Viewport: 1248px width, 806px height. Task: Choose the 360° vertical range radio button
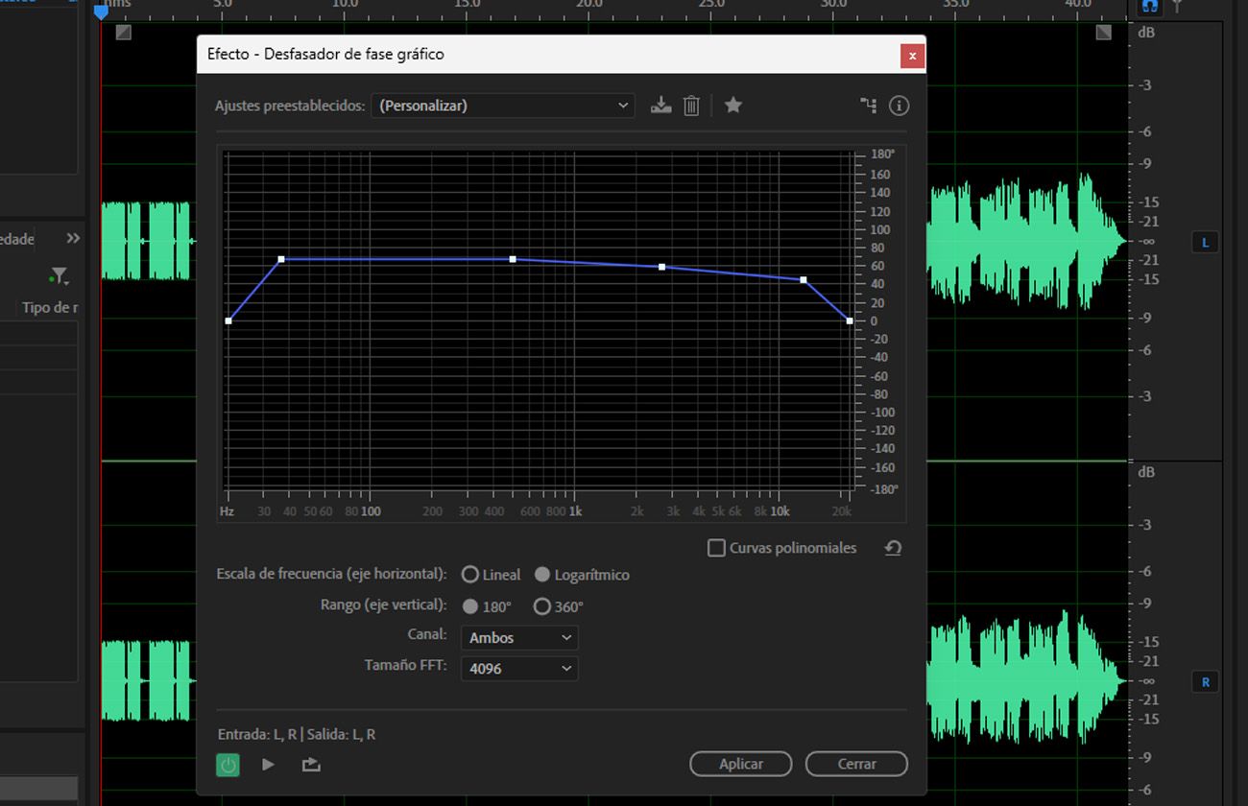pos(542,606)
